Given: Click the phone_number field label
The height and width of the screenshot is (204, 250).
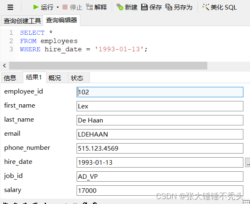Looking at the screenshot, I should [27, 148].
